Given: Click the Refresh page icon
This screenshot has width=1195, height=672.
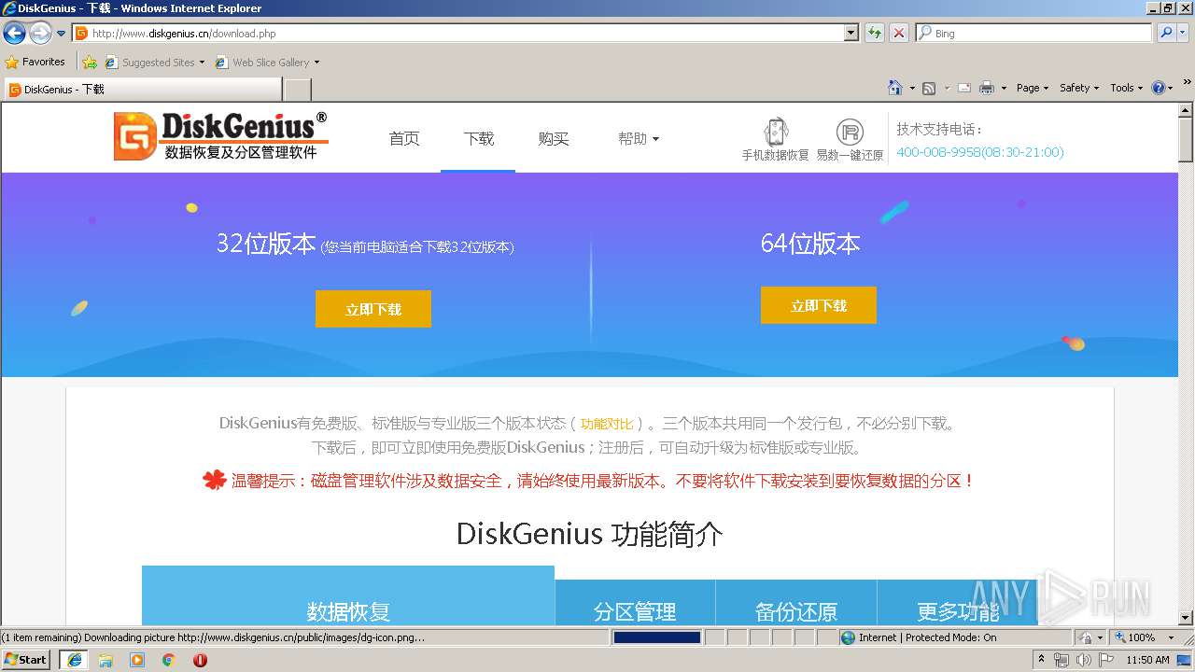Looking at the screenshot, I should click(x=875, y=33).
